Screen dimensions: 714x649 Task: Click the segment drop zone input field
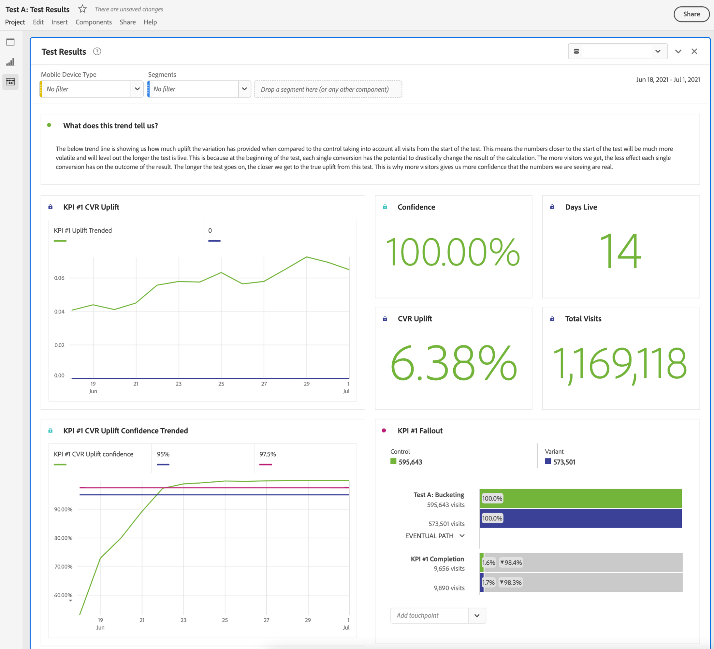pyautogui.click(x=328, y=89)
